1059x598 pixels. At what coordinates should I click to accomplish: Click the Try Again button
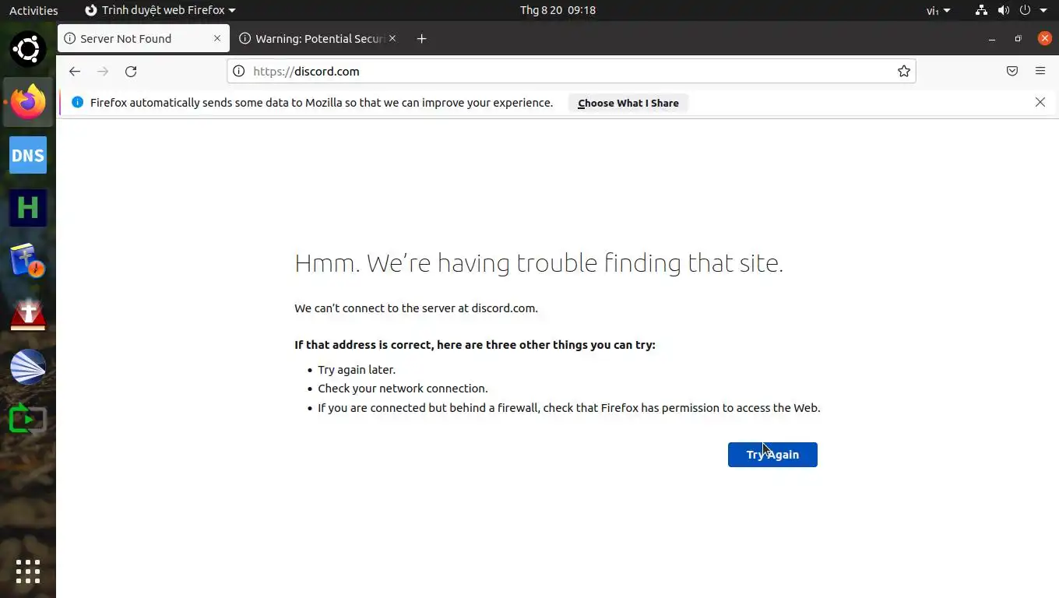(772, 455)
